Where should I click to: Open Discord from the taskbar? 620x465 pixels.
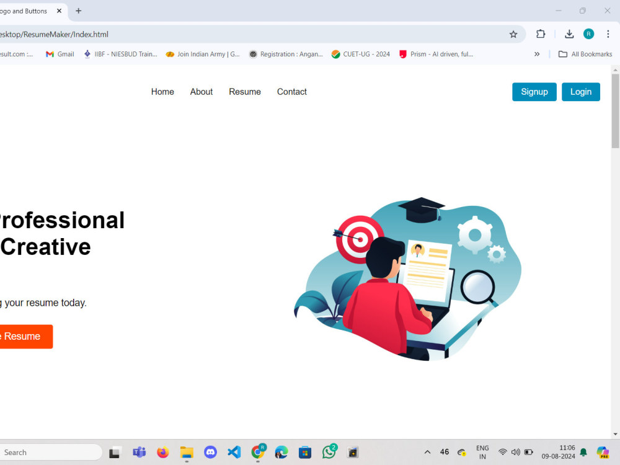[210, 452]
